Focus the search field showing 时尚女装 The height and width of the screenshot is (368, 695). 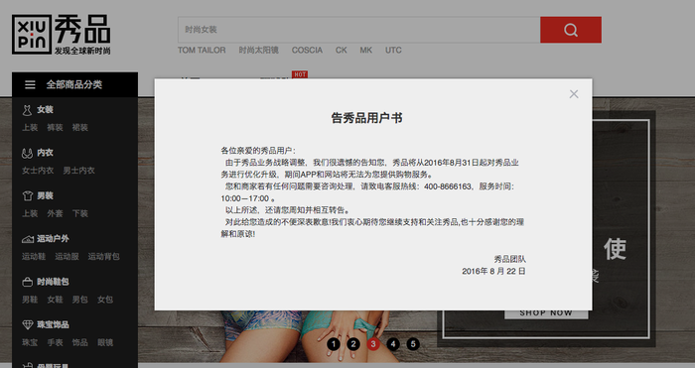click(x=359, y=30)
